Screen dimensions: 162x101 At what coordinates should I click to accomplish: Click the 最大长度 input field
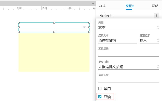129,80
